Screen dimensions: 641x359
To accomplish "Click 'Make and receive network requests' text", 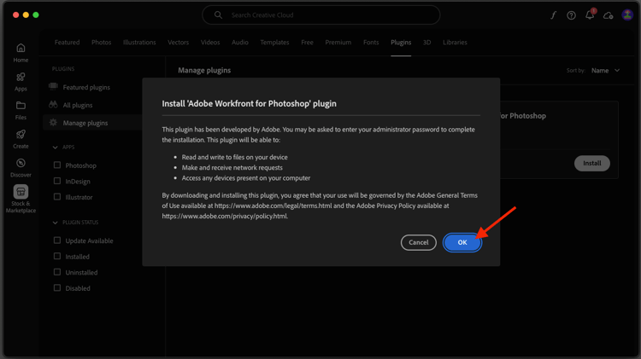I will point(232,168).
